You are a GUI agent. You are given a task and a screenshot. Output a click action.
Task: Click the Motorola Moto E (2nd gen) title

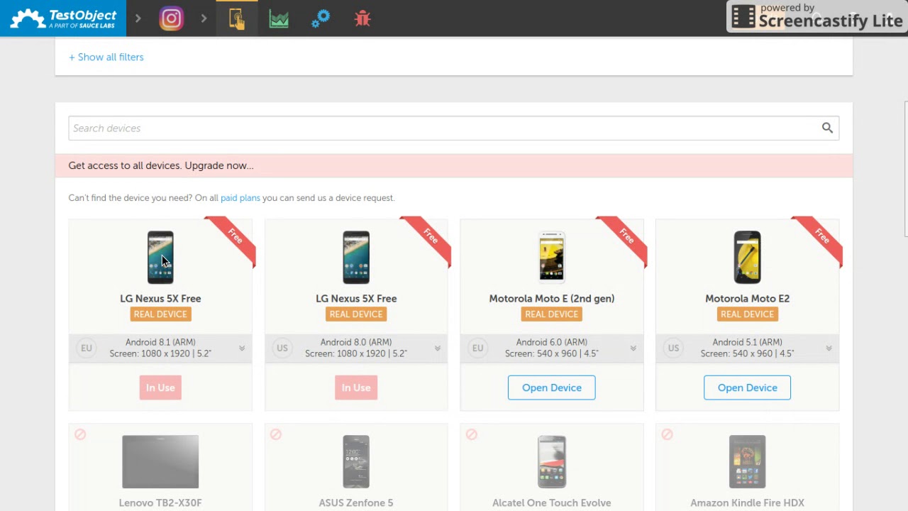(552, 299)
